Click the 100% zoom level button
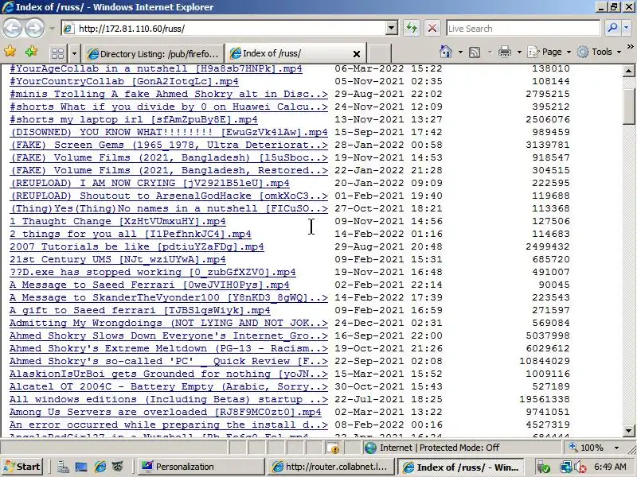Viewport: 637px width, 477px height. click(586, 448)
